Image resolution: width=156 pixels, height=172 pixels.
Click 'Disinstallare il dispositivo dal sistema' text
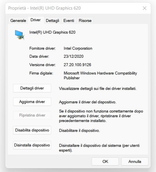[99, 148]
